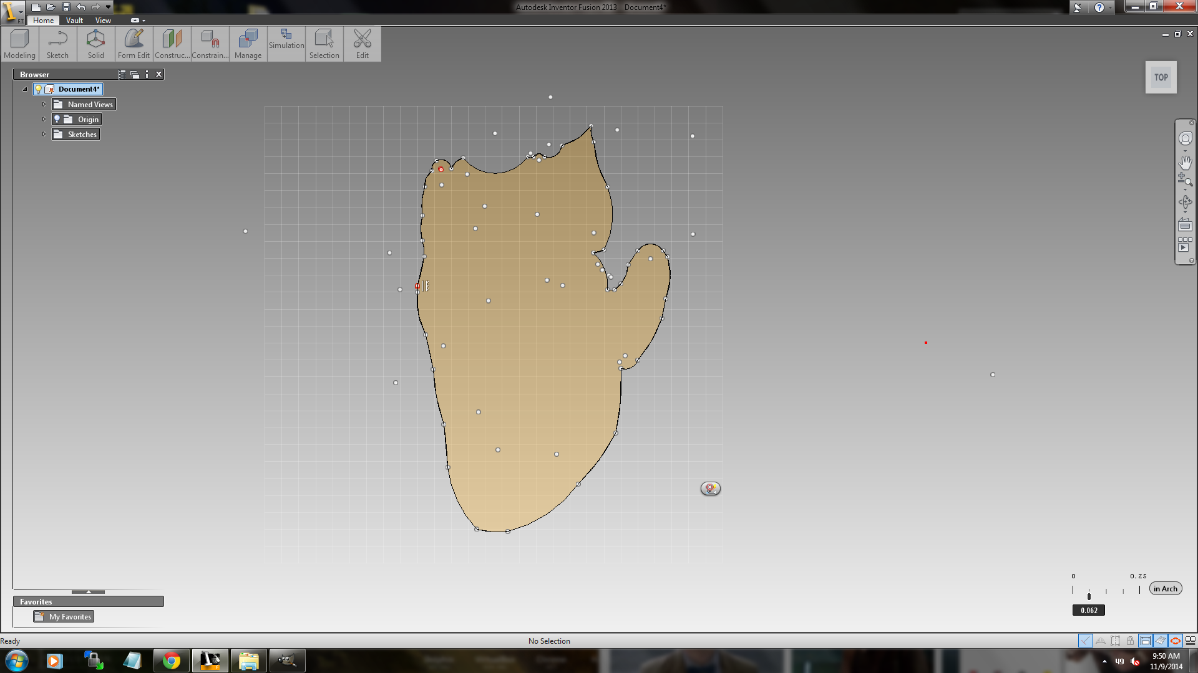Click the Orbit navigation tool
1198x673 pixels.
[1185, 202]
